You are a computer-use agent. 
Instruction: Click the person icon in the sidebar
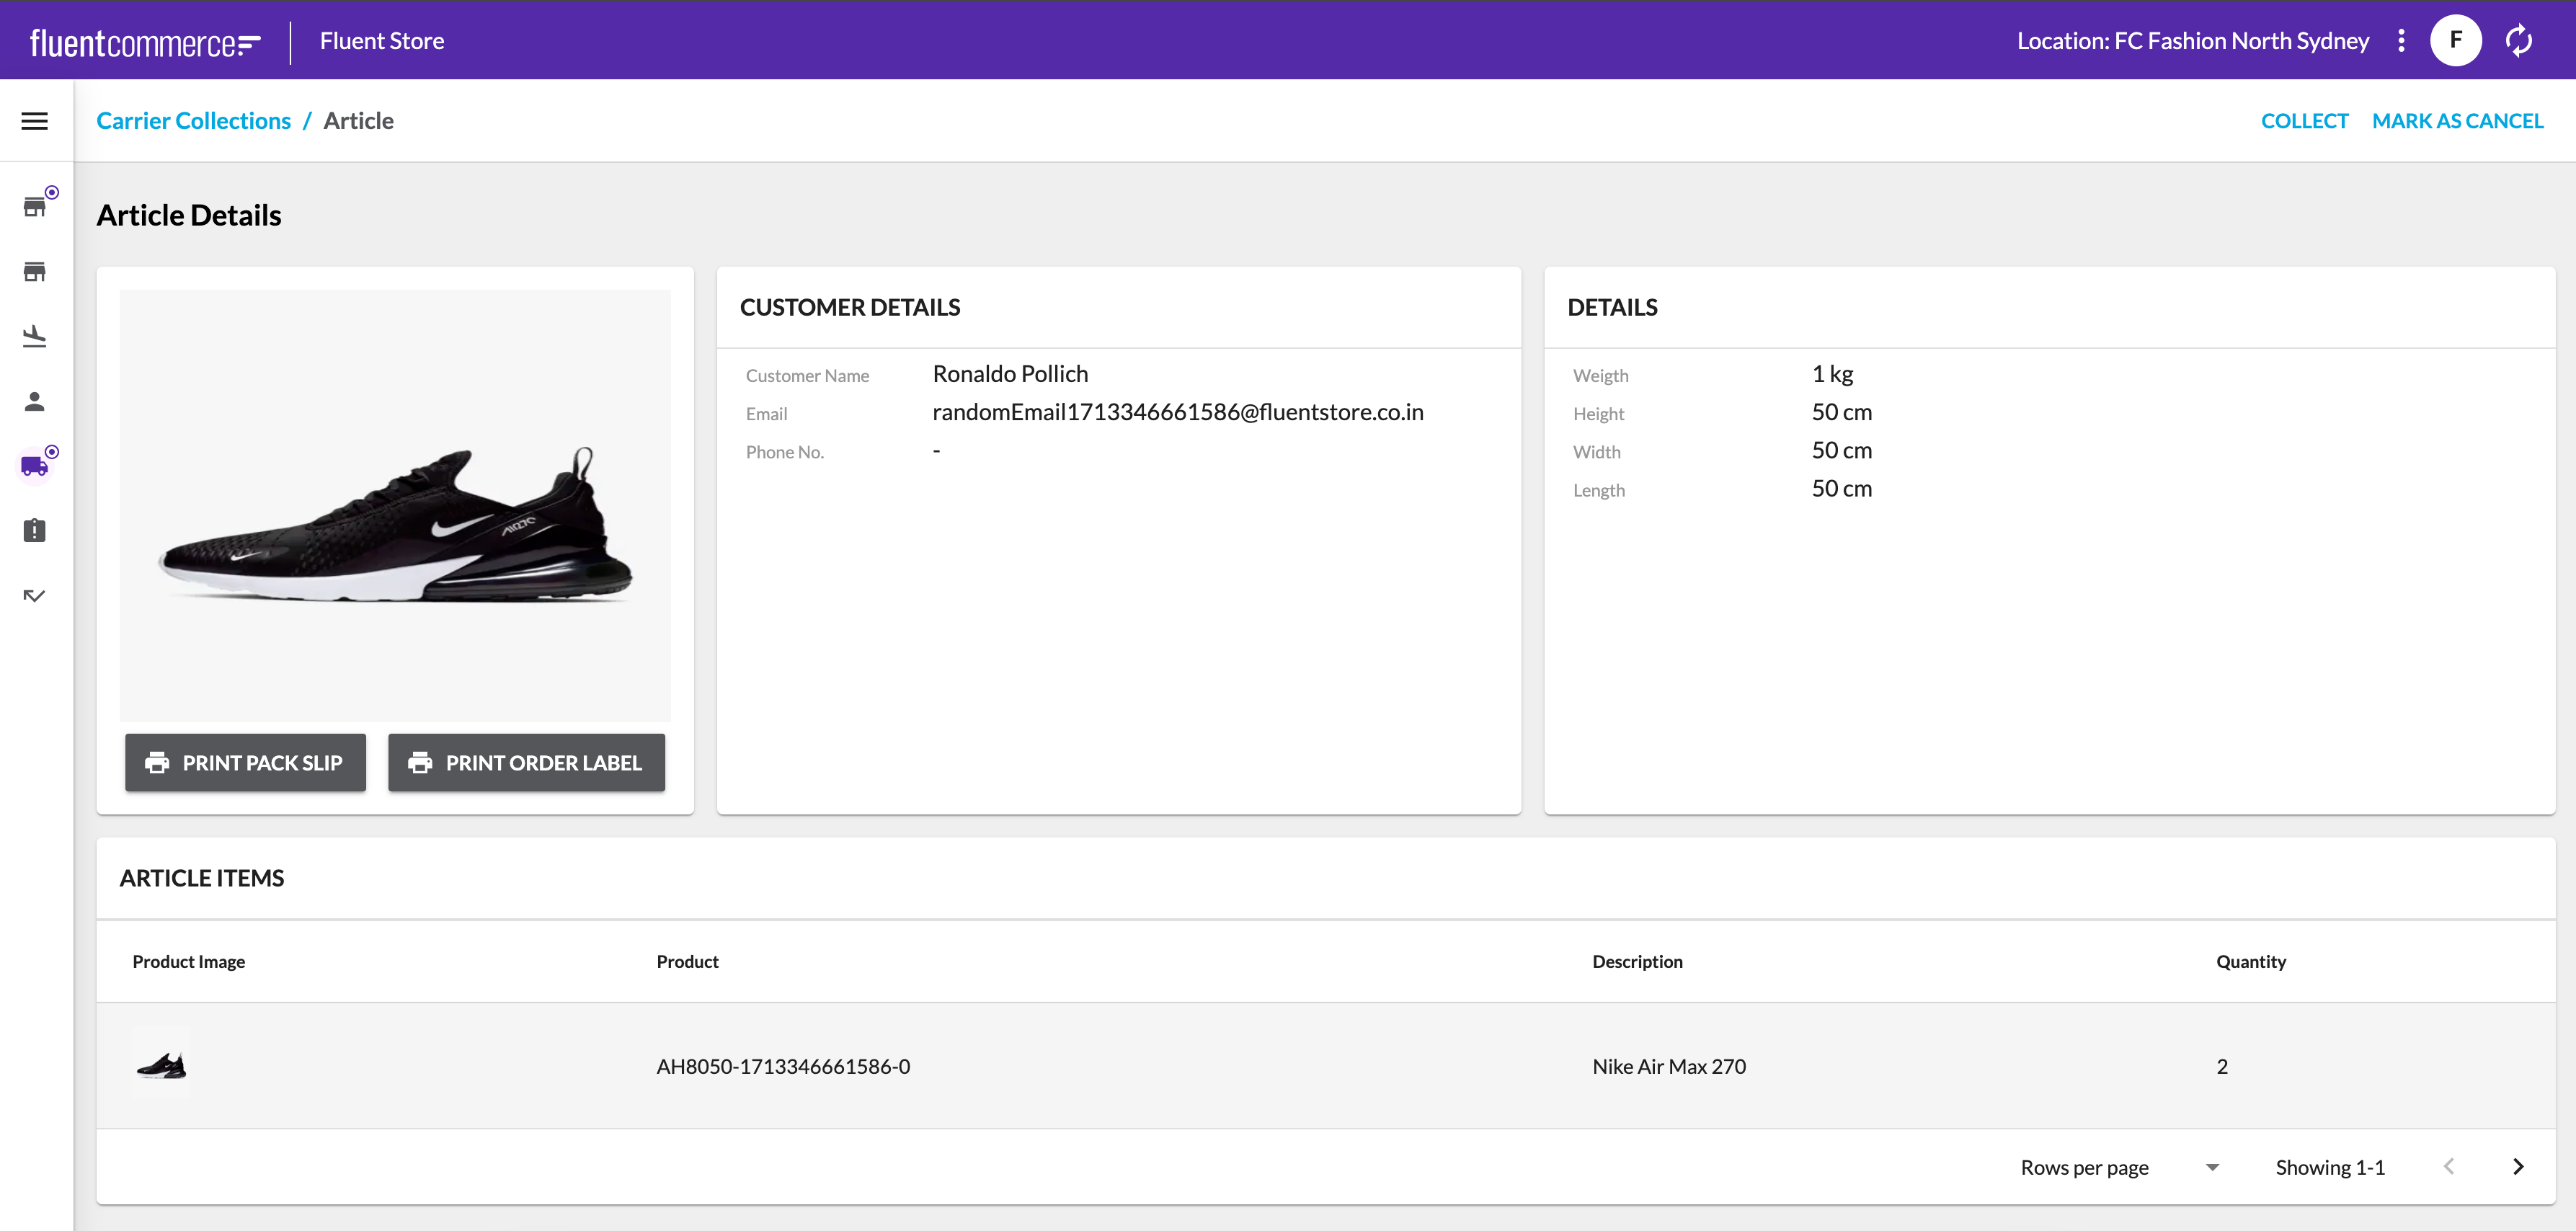35,401
